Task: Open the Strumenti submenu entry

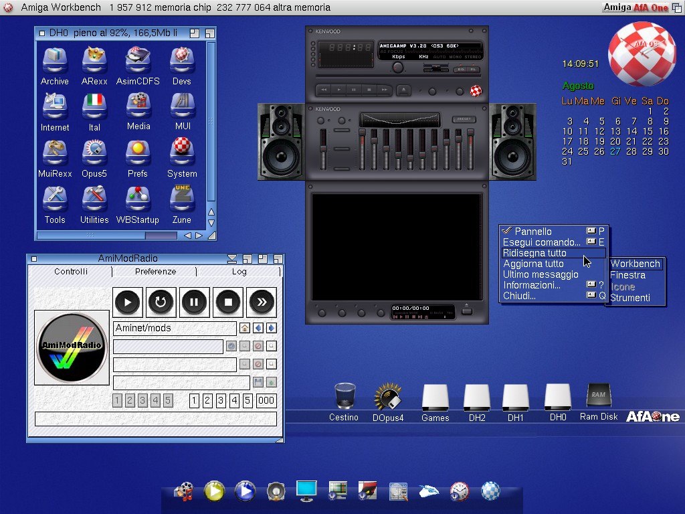Action: (x=629, y=298)
